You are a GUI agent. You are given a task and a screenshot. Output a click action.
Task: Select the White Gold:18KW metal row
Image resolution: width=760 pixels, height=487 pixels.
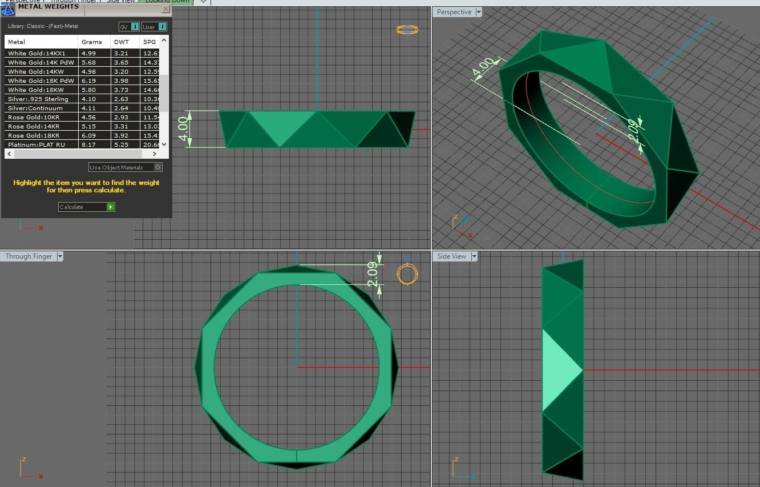coord(82,90)
